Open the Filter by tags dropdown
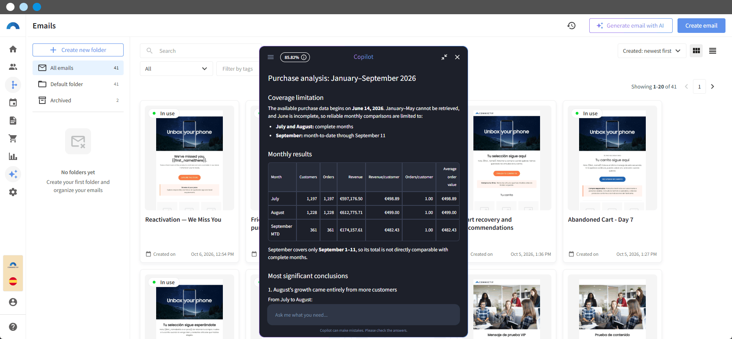Screen dimensions: 732x339 (238, 69)
